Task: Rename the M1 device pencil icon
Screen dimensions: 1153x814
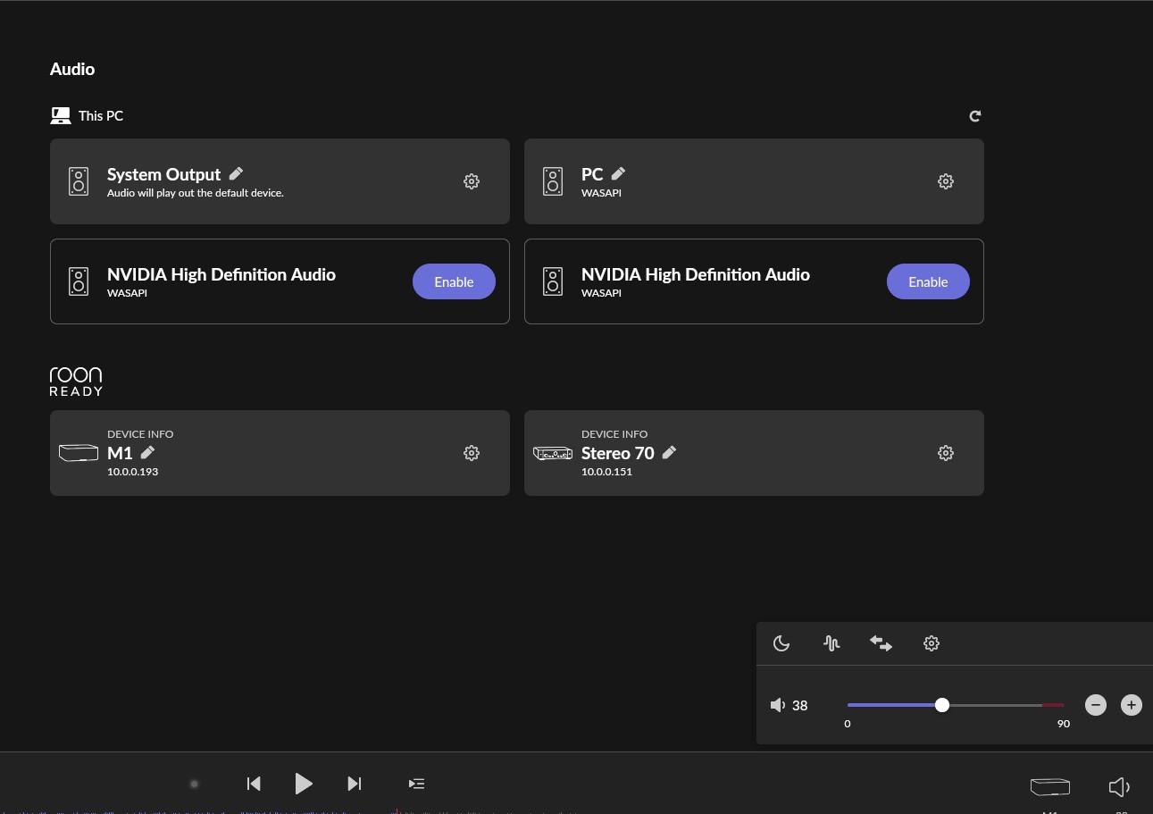Action: (147, 452)
